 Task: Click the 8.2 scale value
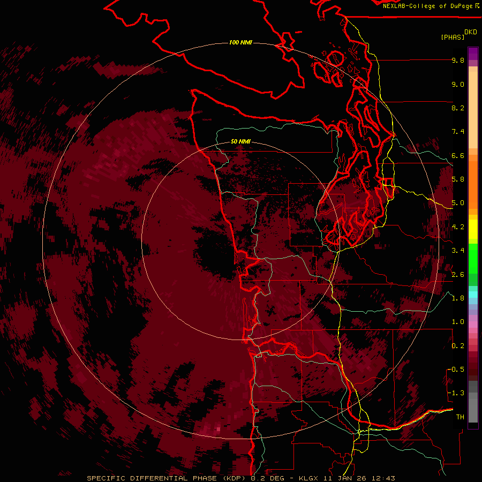(458, 108)
